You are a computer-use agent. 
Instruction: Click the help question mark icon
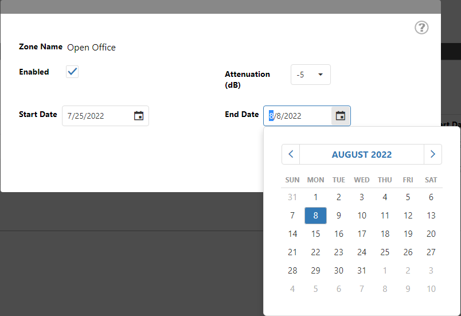(421, 28)
